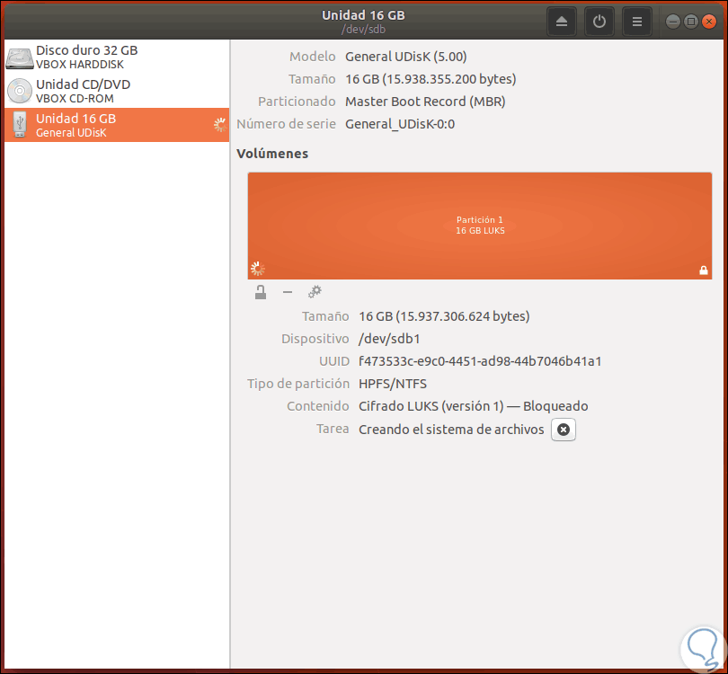Click the device path /dev/sdb1
Viewport: 728px width, 674px height.
tap(389, 339)
